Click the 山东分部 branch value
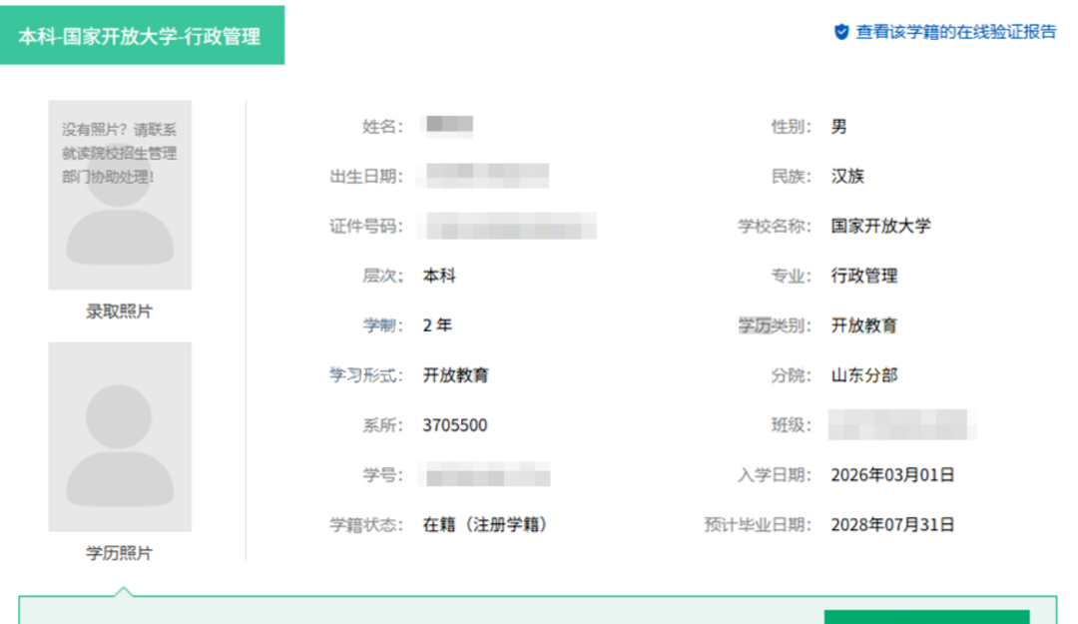This screenshot has height=624, width=1078. (864, 375)
